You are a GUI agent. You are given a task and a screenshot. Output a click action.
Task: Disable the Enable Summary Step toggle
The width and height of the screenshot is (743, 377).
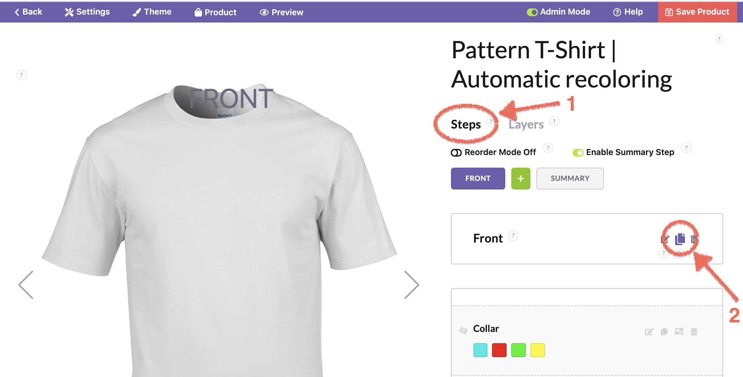point(578,153)
